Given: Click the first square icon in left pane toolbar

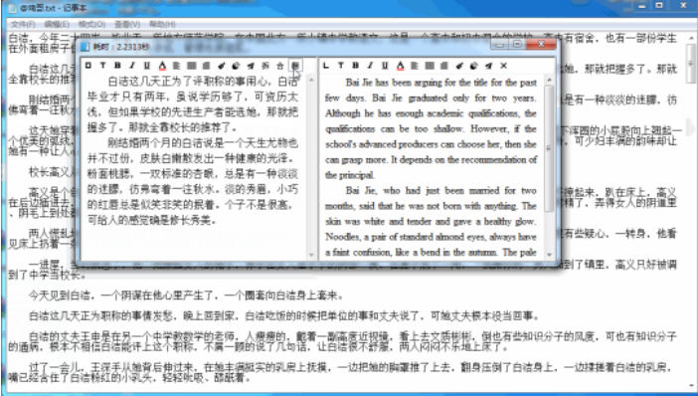Looking at the screenshot, I should tap(88, 66).
